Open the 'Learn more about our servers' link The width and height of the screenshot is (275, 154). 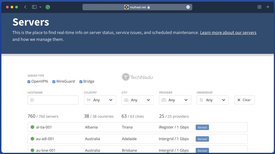(x=228, y=33)
